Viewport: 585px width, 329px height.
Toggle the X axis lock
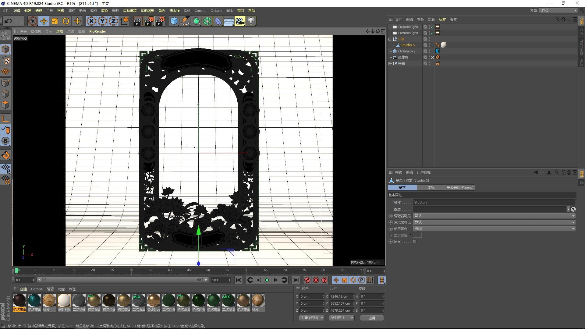coord(91,21)
